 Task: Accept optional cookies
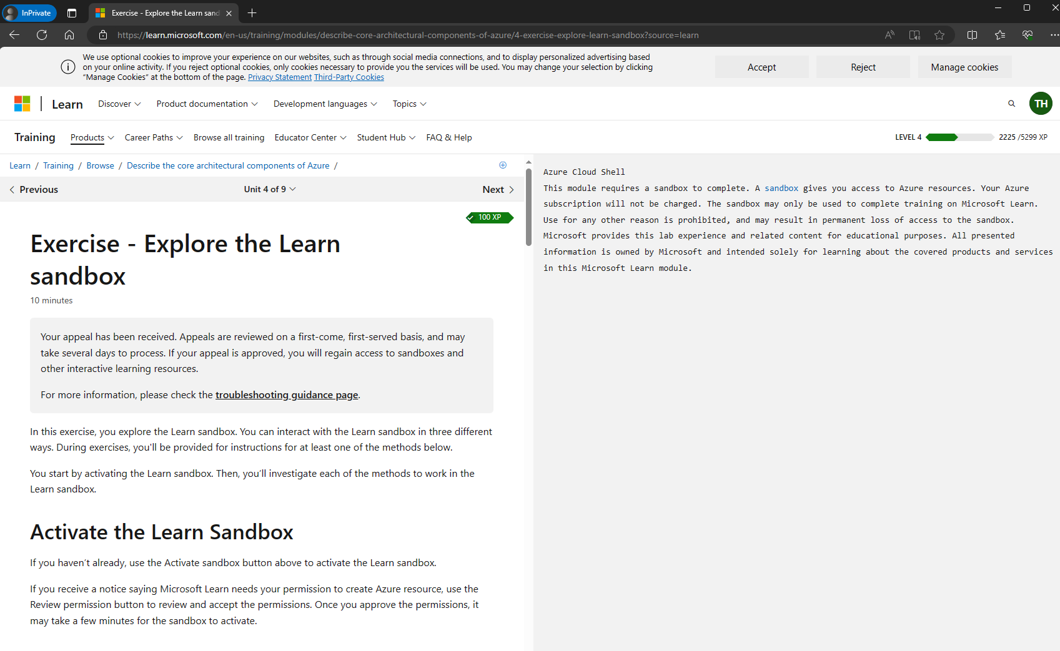pos(761,67)
